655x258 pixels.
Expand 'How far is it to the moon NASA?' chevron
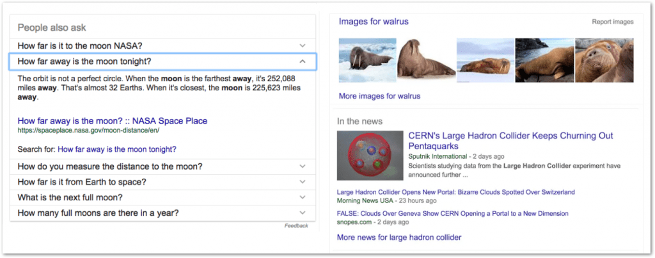pyautogui.click(x=303, y=45)
